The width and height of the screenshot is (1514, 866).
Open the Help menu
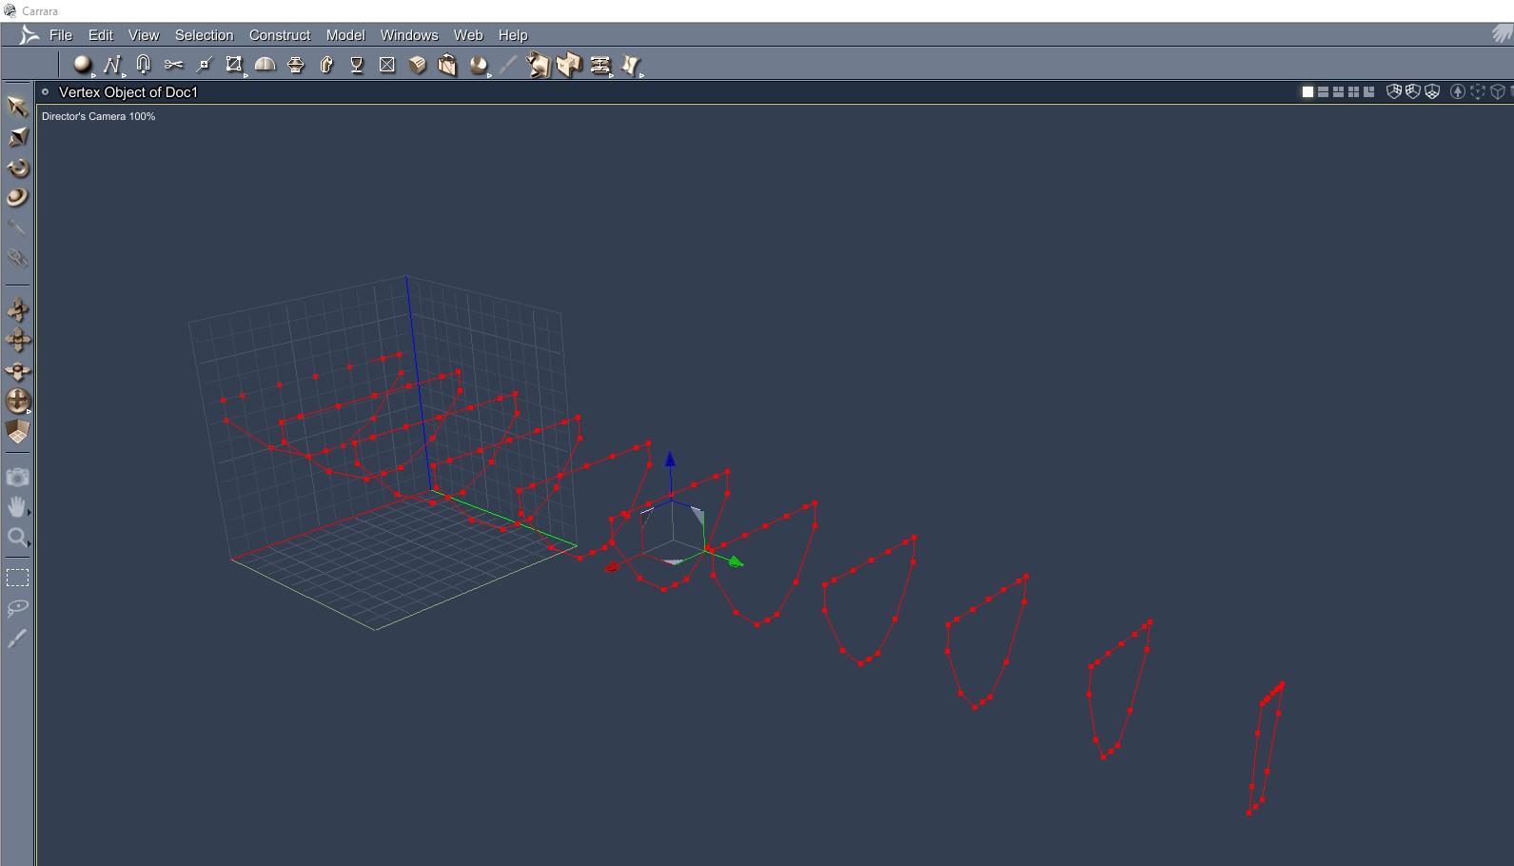513,35
